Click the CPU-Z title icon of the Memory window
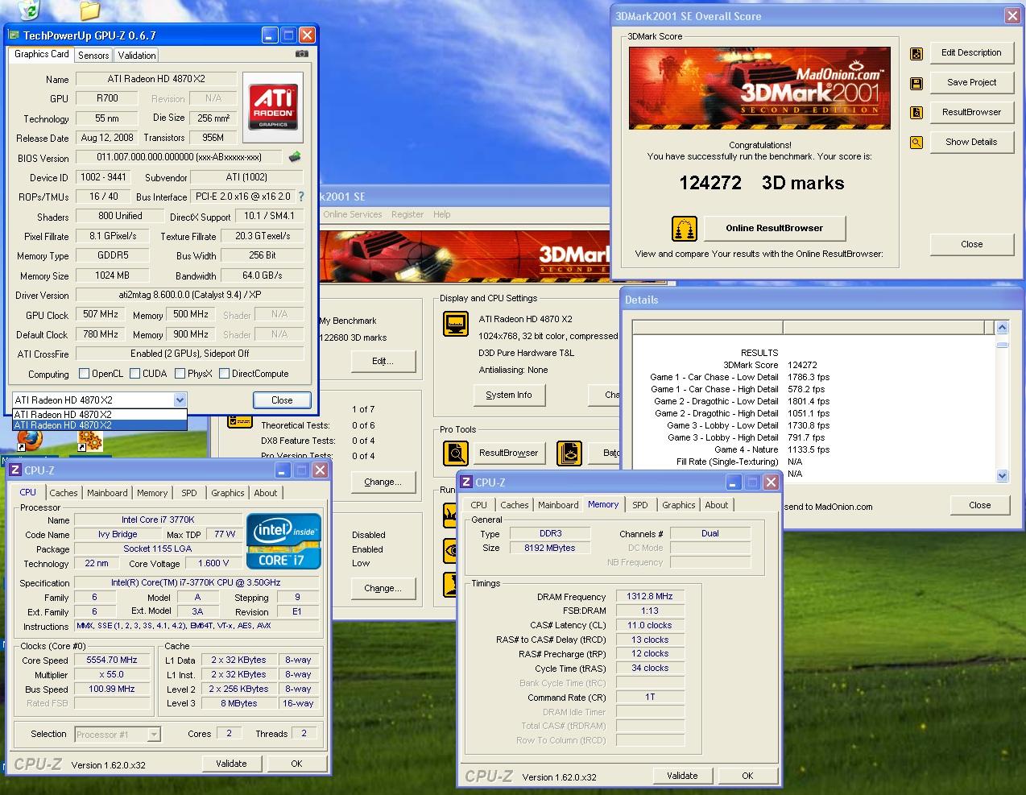The height and width of the screenshot is (795, 1026). click(x=465, y=482)
